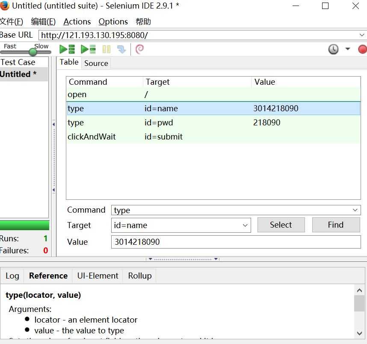The image size is (367, 344).
Task: Expand the Command dropdown arrow
Action: (355, 210)
